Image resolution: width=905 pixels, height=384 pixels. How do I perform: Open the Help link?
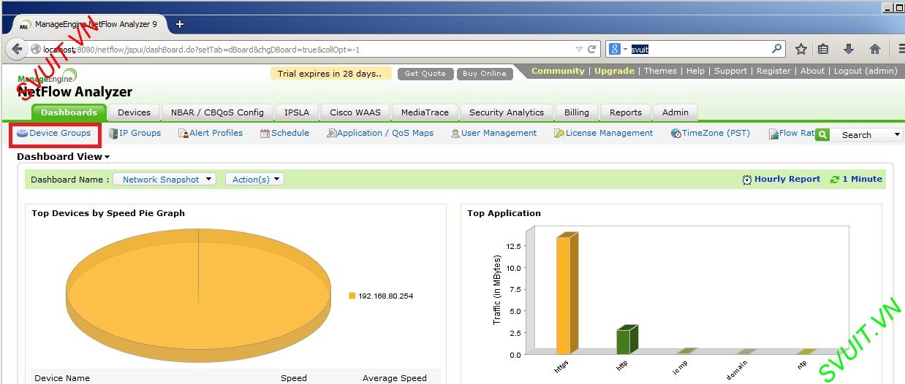point(695,71)
